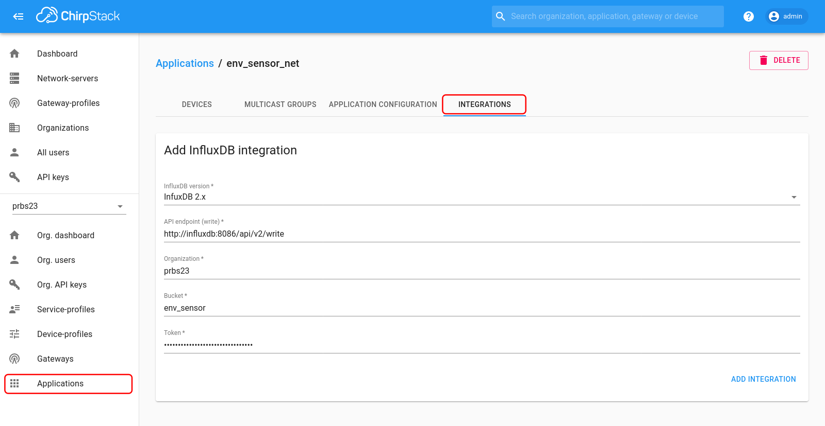This screenshot has width=825, height=426.
Task: Navigate to Organizations
Action: (69, 128)
